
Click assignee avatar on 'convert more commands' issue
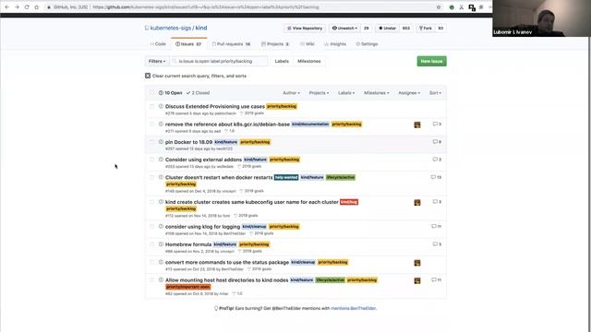click(x=417, y=263)
